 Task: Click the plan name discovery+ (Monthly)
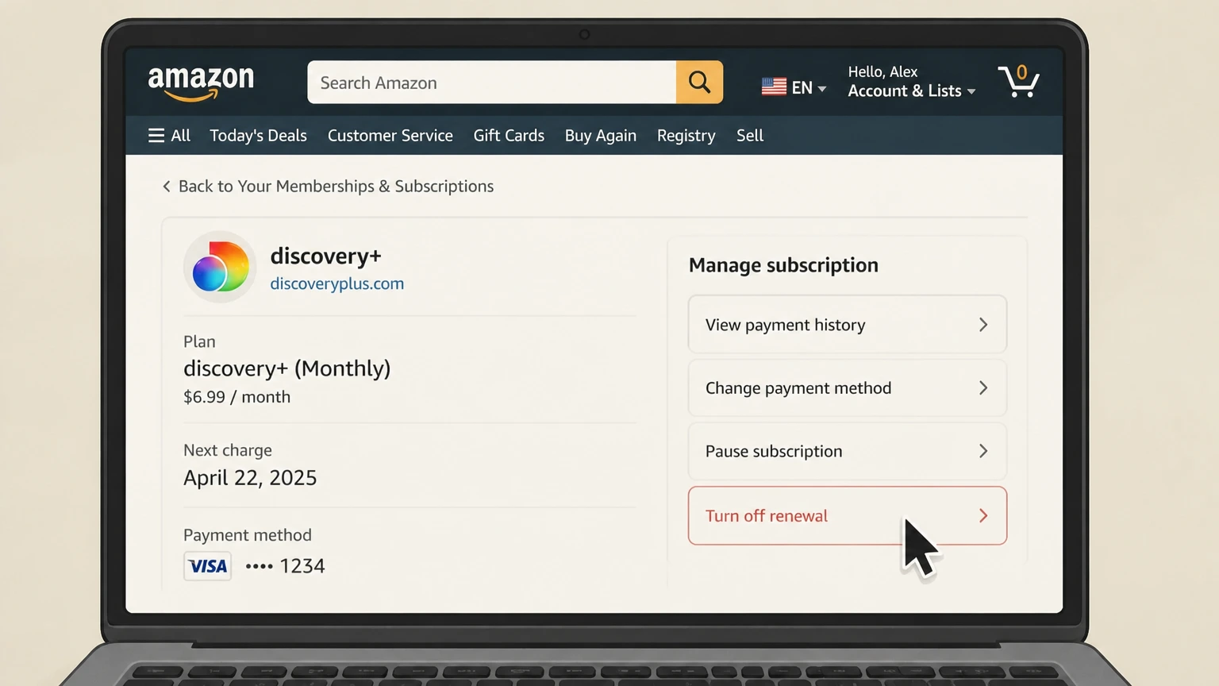click(x=287, y=368)
